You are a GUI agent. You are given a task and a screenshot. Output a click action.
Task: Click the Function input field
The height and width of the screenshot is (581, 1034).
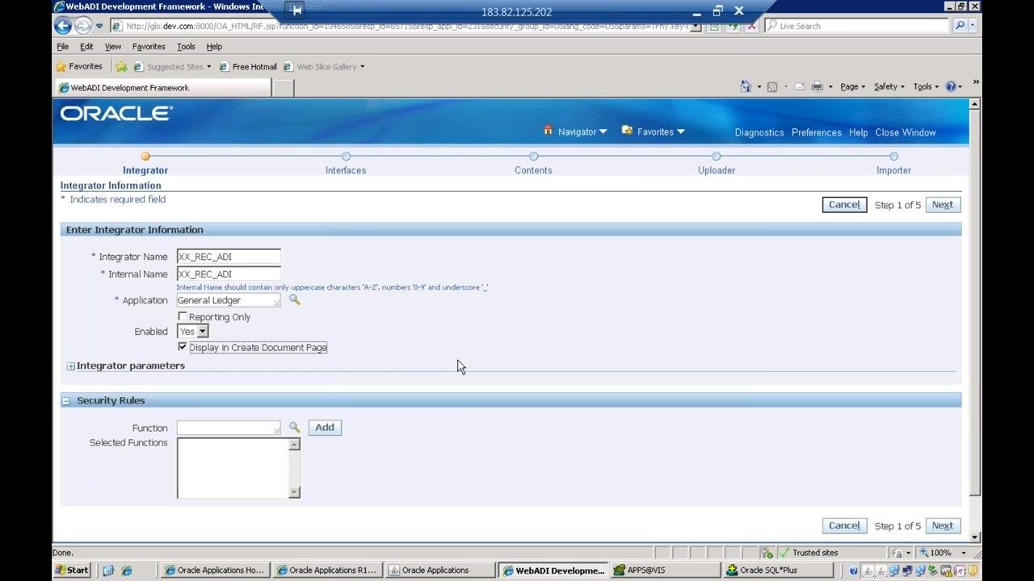coord(229,428)
